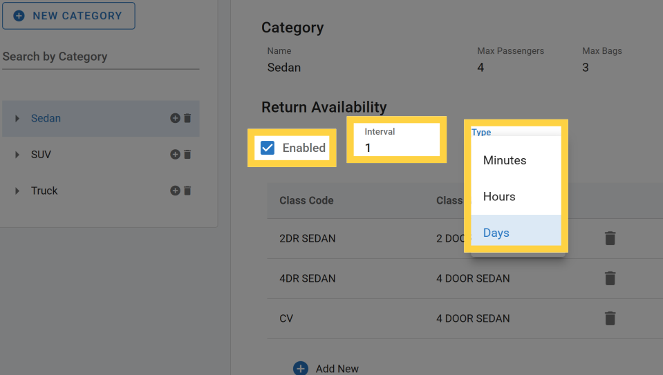This screenshot has width=663, height=375.
Task: Expand the Sedan tree arrow
Action: pyautogui.click(x=17, y=119)
